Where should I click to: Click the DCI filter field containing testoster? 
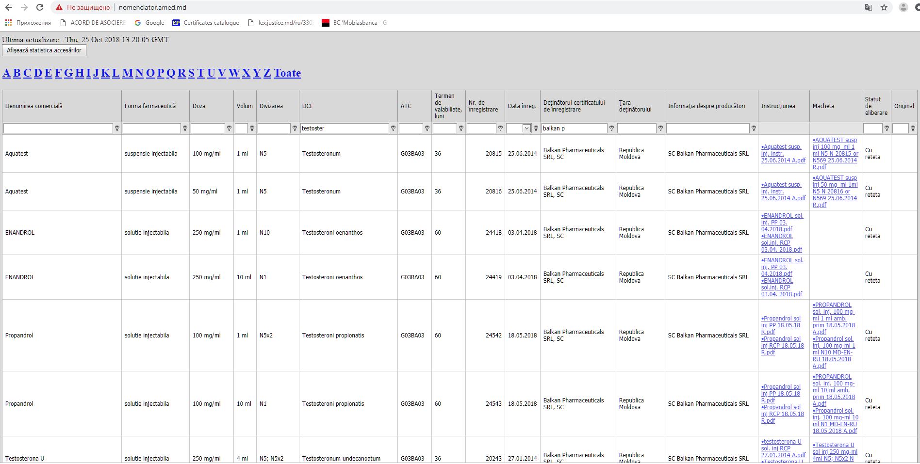(x=345, y=128)
